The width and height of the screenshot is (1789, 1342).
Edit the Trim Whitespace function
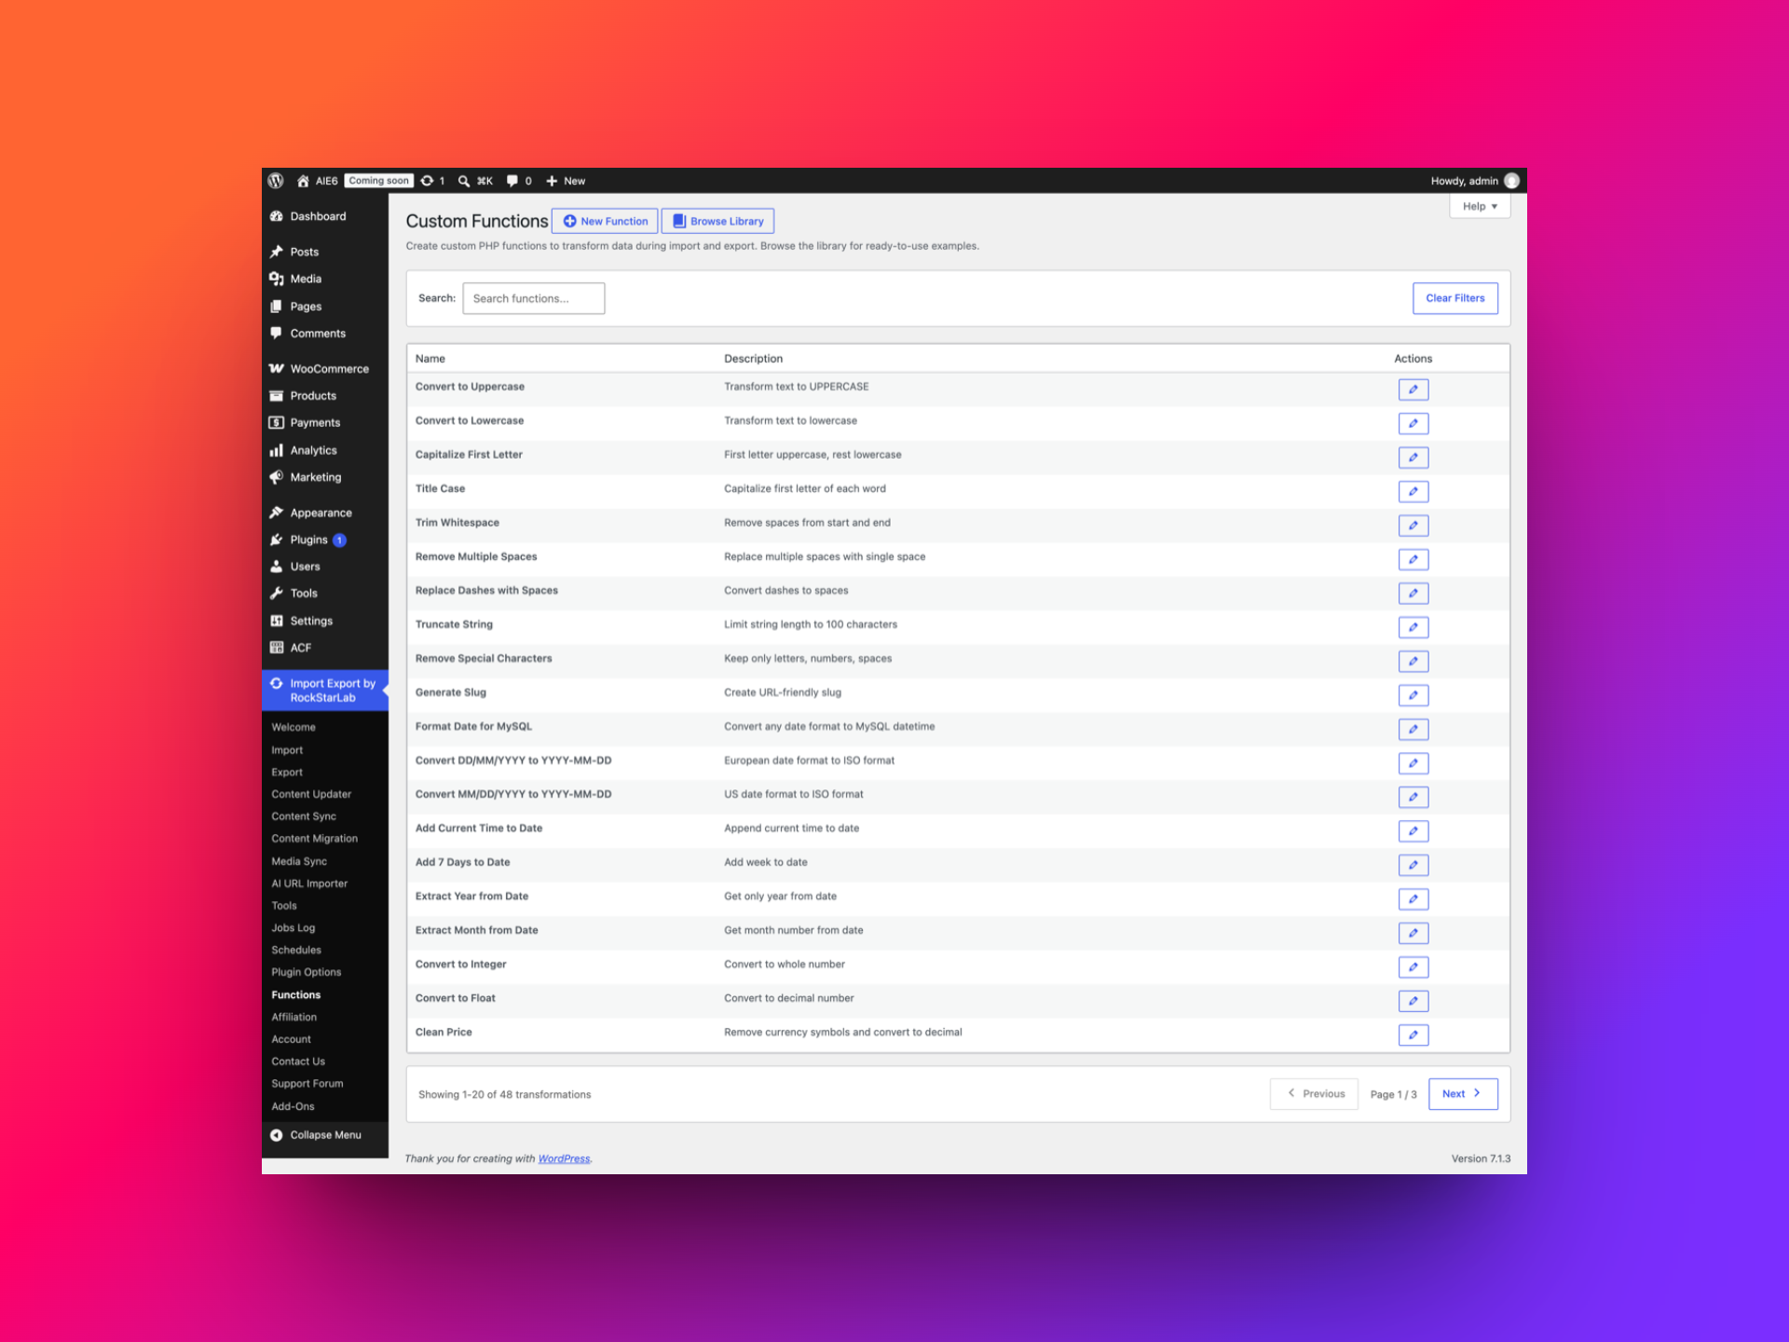(x=1413, y=526)
